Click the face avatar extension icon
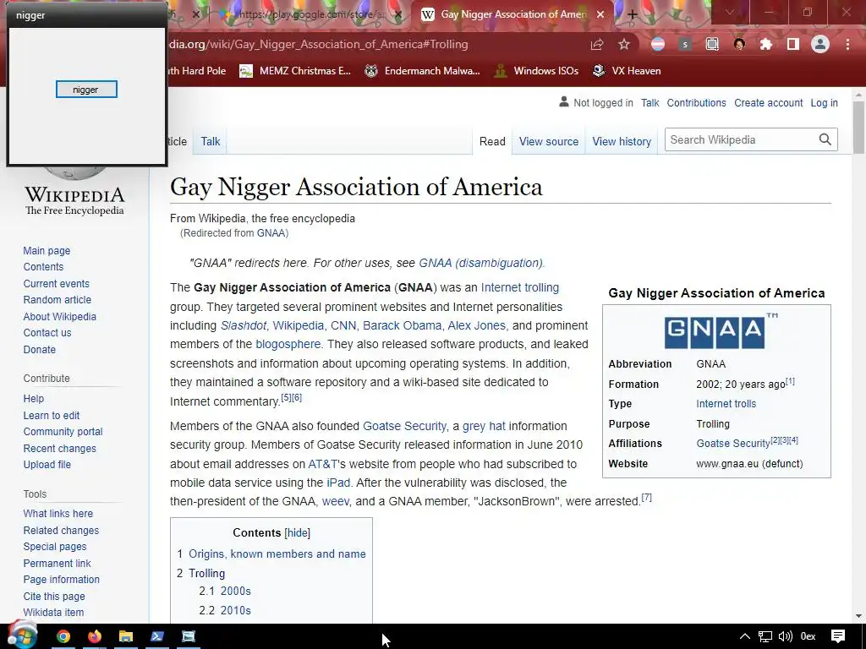This screenshot has width=866, height=649. pyautogui.click(x=739, y=44)
